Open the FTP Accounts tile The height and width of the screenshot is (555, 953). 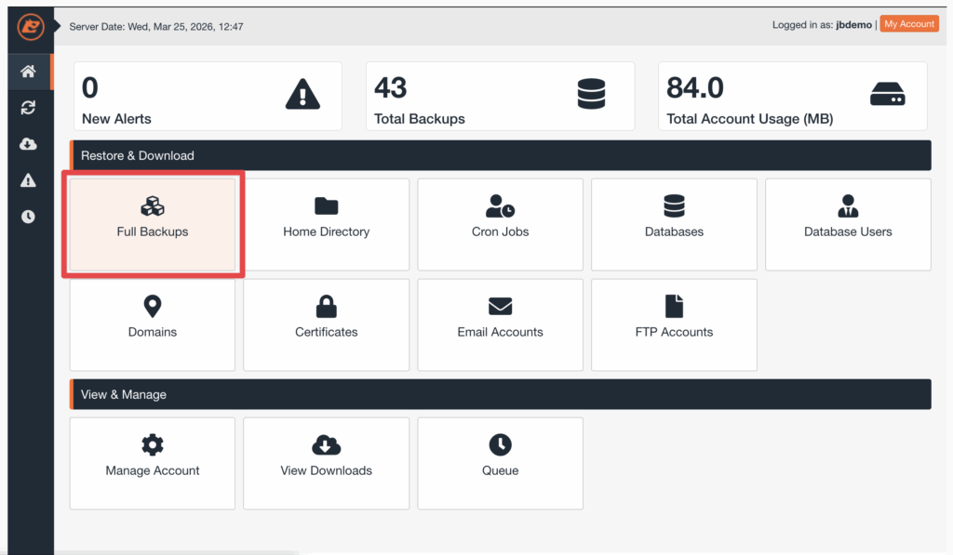tap(674, 324)
